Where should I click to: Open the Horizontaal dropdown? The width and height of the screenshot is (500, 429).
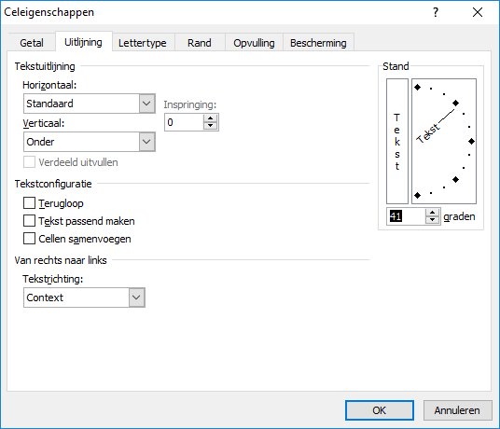(90, 104)
